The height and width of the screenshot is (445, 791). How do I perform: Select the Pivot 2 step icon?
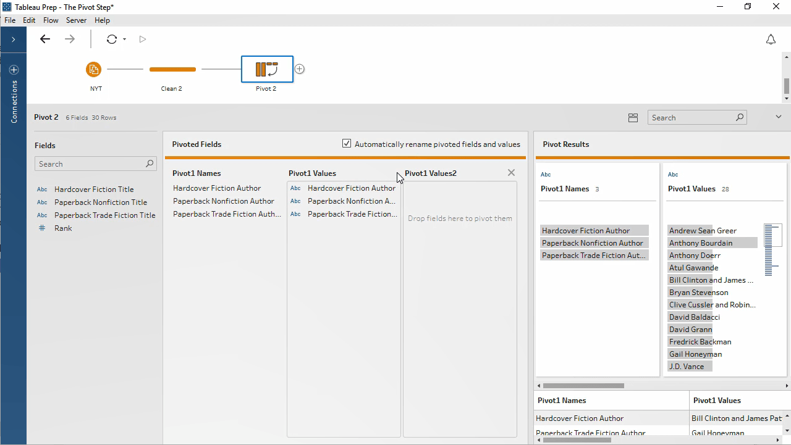click(x=267, y=69)
